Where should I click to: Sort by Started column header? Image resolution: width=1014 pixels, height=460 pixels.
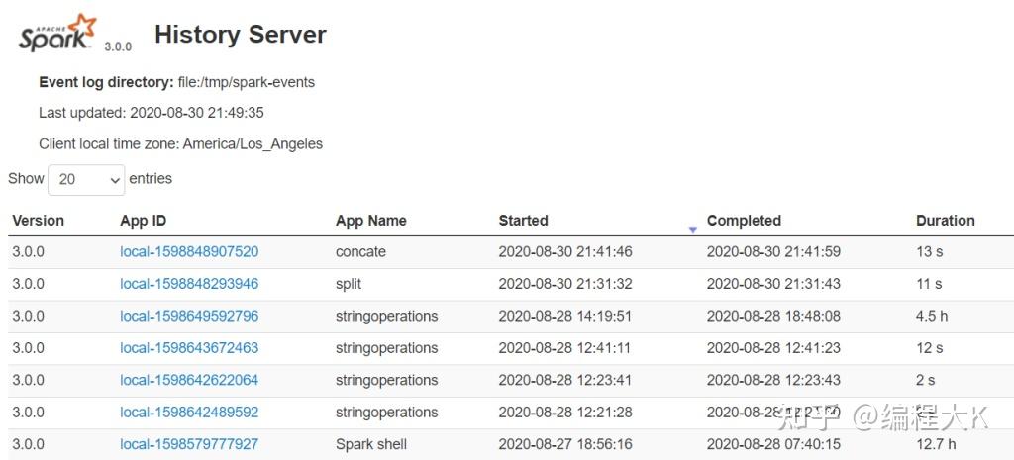523,221
